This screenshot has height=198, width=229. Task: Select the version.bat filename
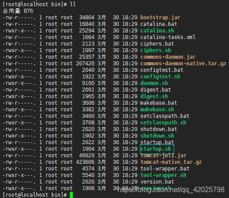157,182
